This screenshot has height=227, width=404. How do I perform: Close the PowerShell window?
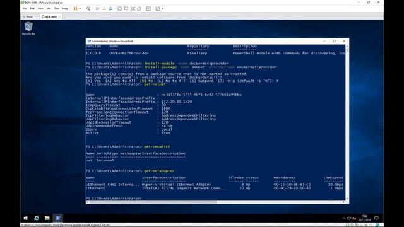(x=344, y=41)
